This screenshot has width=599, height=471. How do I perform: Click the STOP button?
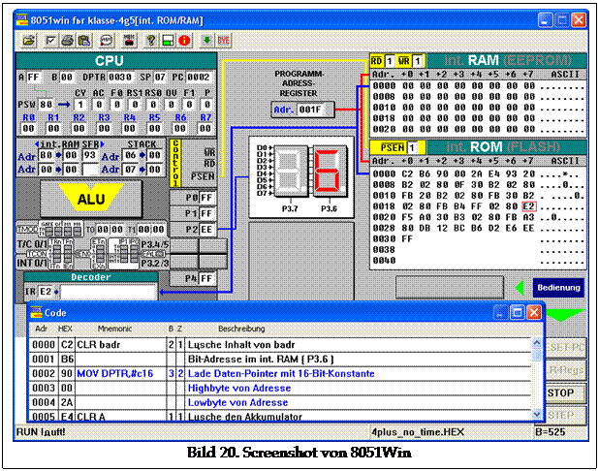click(x=564, y=393)
